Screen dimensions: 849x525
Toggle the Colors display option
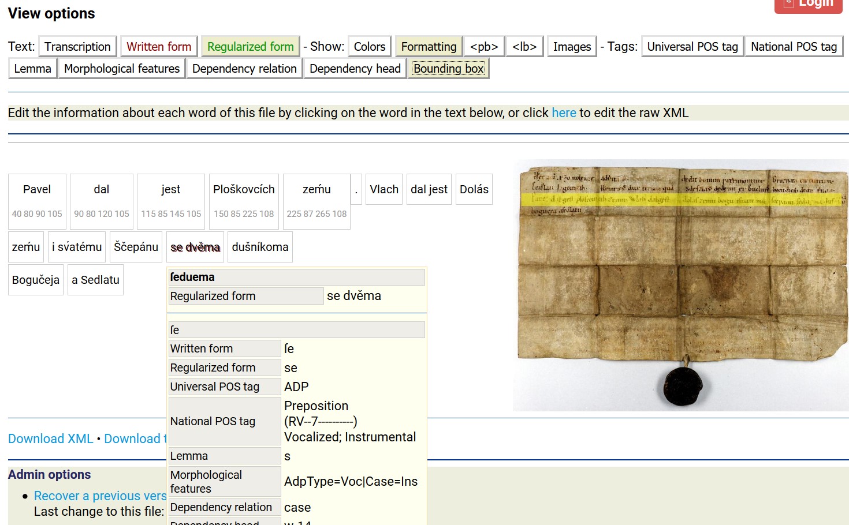pos(370,47)
